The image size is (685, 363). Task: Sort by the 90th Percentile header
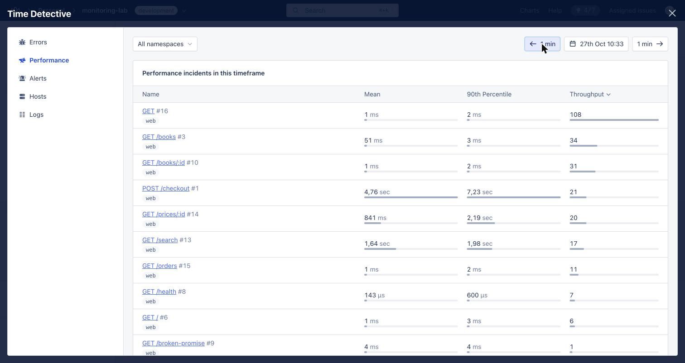[489, 94]
